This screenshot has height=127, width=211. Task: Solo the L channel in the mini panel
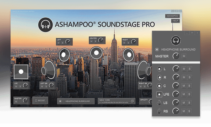tap(190, 69)
